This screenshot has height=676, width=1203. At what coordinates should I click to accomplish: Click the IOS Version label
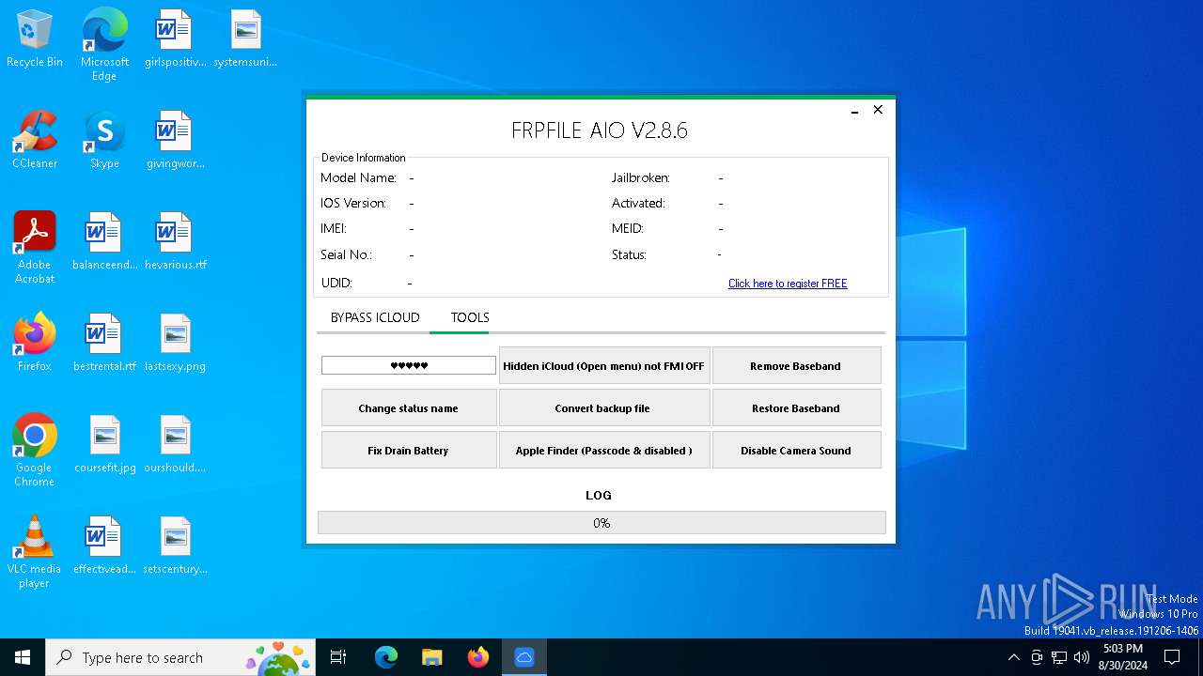click(353, 203)
